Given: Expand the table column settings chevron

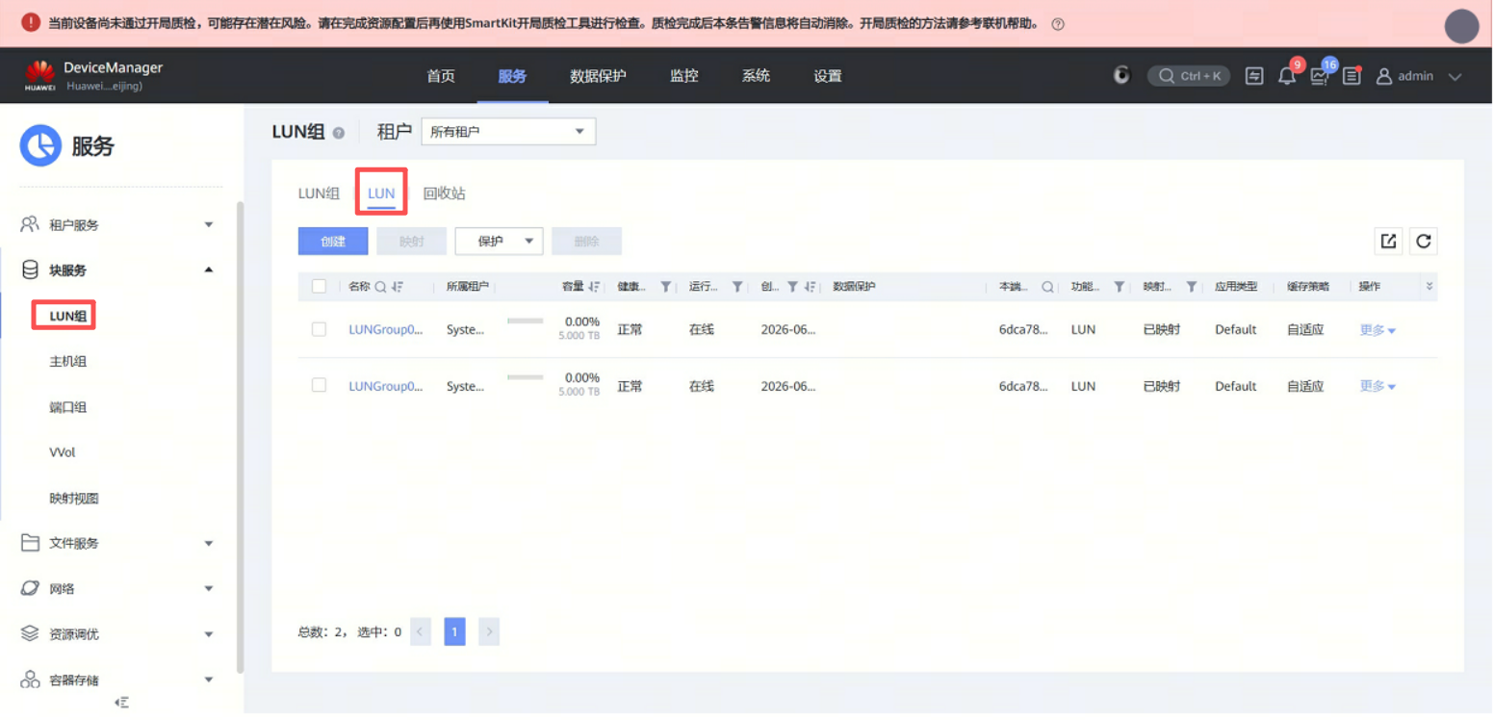Looking at the screenshot, I should (x=1429, y=286).
